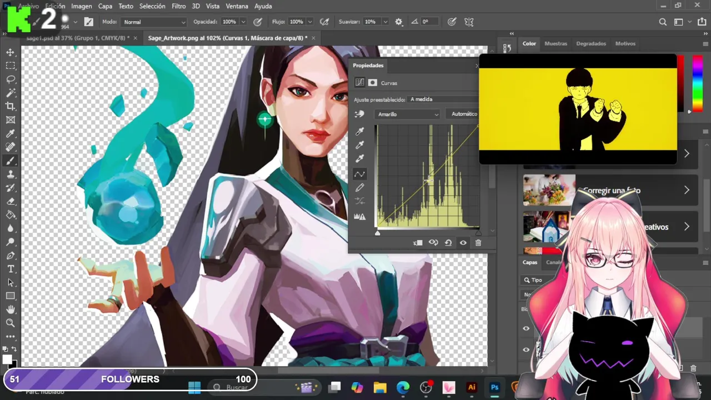Open the Capa menu
The width and height of the screenshot is (711, 400).
pos(105,6)
